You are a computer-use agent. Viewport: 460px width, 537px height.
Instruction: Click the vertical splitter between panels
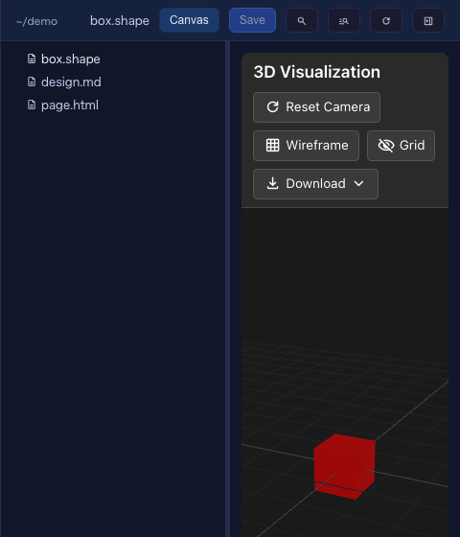(228, 289)
